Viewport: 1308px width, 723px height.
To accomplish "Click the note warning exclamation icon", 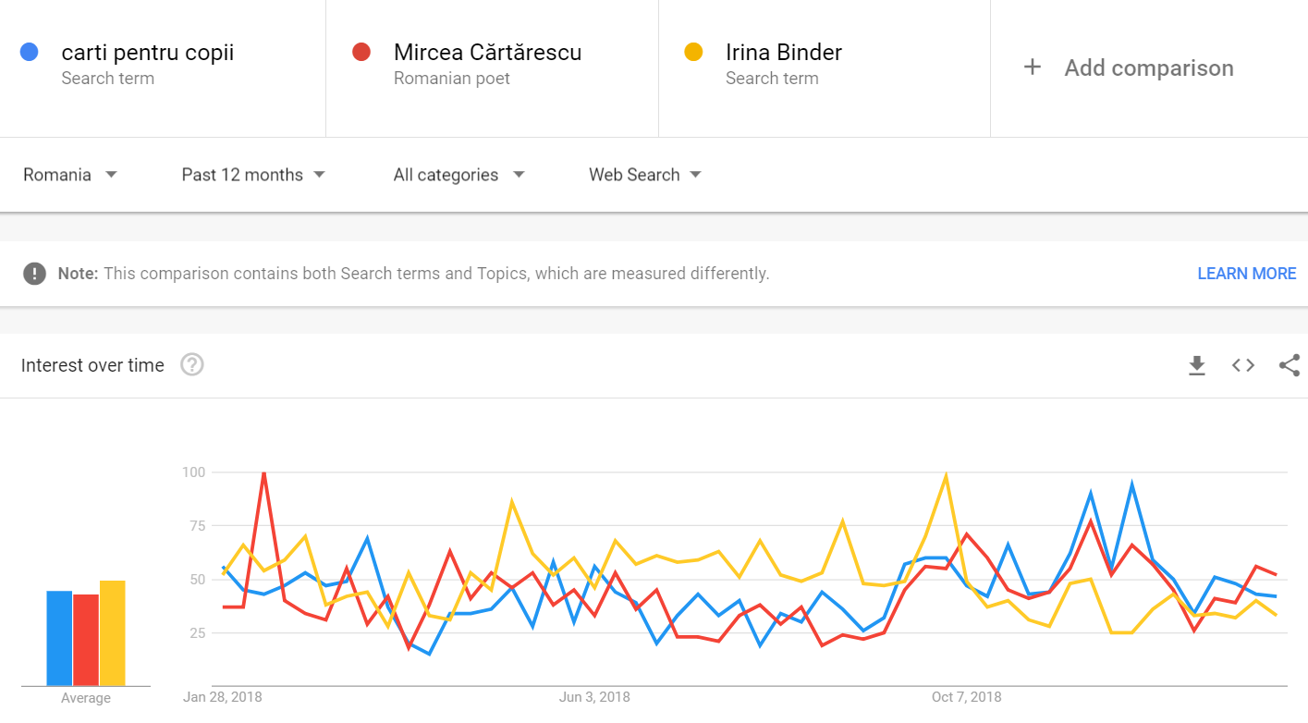I will tap(35, 274).
